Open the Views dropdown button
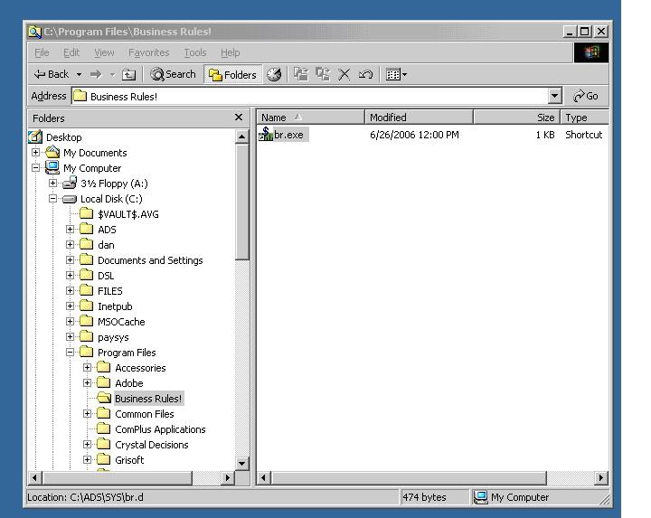The image size is (651, 518). pyautogui.click(x=396, y=75)
